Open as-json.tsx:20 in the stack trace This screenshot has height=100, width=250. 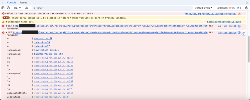pyautogui.click(x=43, y=38)
